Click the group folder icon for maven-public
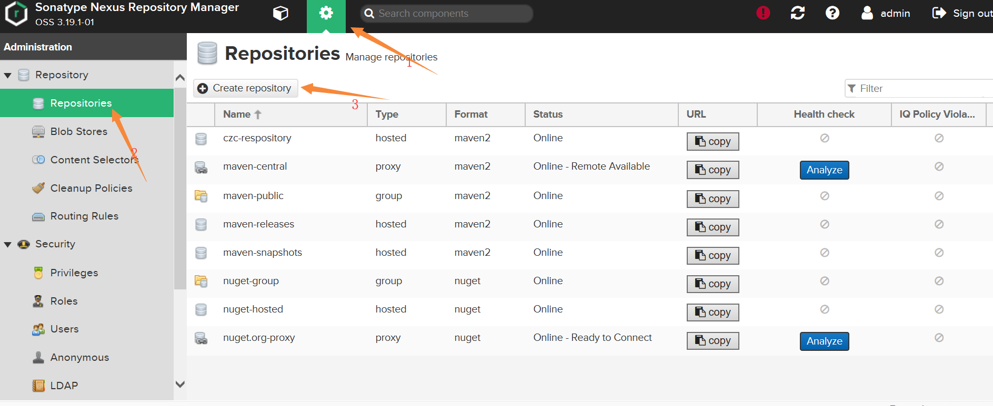Screen dimensions: 993x406 [x=201, y=196]
